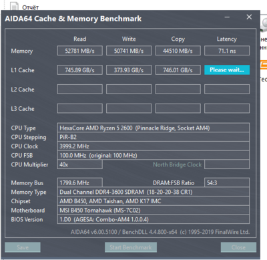
Task: Click the Memory Latency 71.1 ns field
Action: click(227, 51)
